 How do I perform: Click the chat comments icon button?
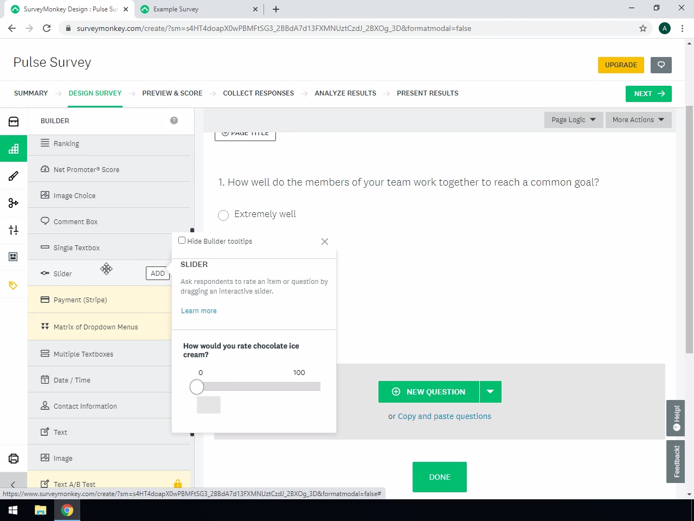661,65
